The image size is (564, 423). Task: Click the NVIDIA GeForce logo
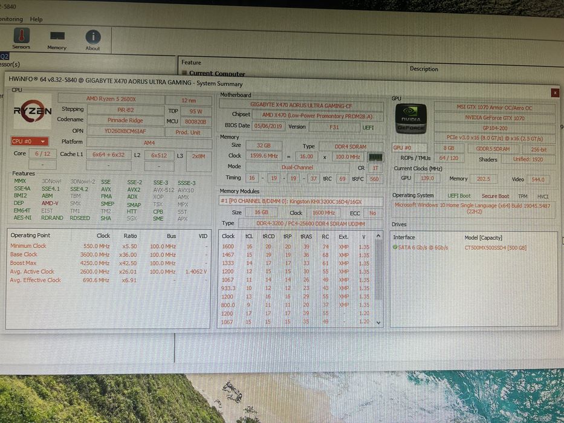pos(411,119)
